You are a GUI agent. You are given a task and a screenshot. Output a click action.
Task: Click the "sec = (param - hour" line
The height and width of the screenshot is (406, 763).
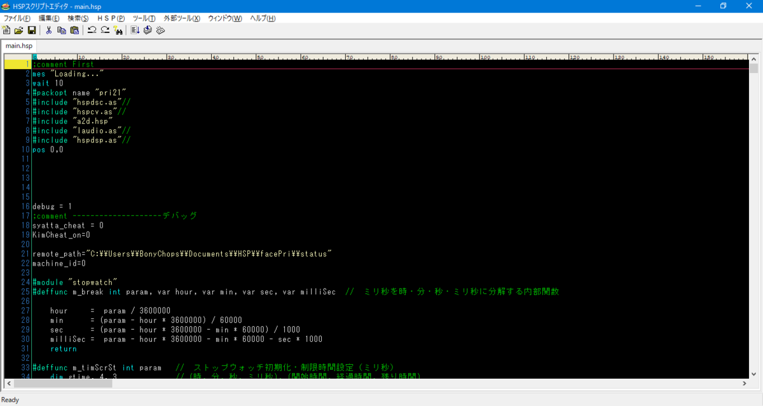pyautogui.click(x=175, y=330)
